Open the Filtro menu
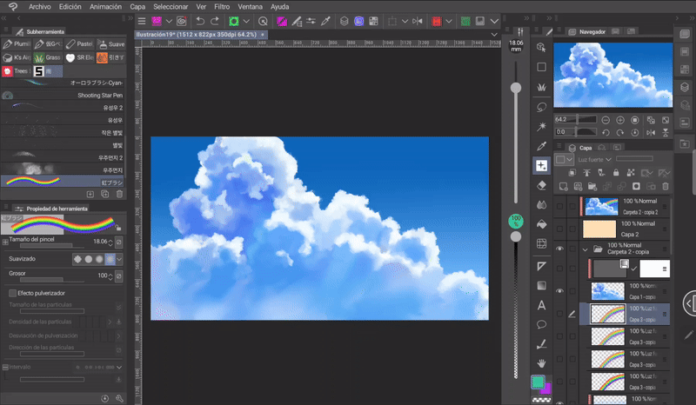This screenshot has height=405, width=696. (220, 6)
